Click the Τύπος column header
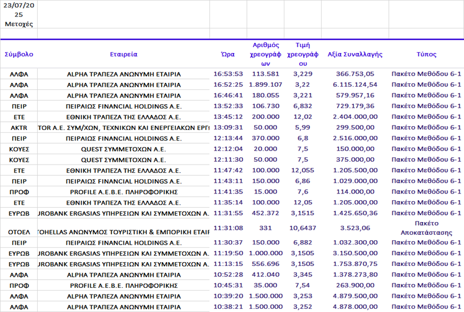The width and height of the screenshot is (464, 312). [426, 54]
